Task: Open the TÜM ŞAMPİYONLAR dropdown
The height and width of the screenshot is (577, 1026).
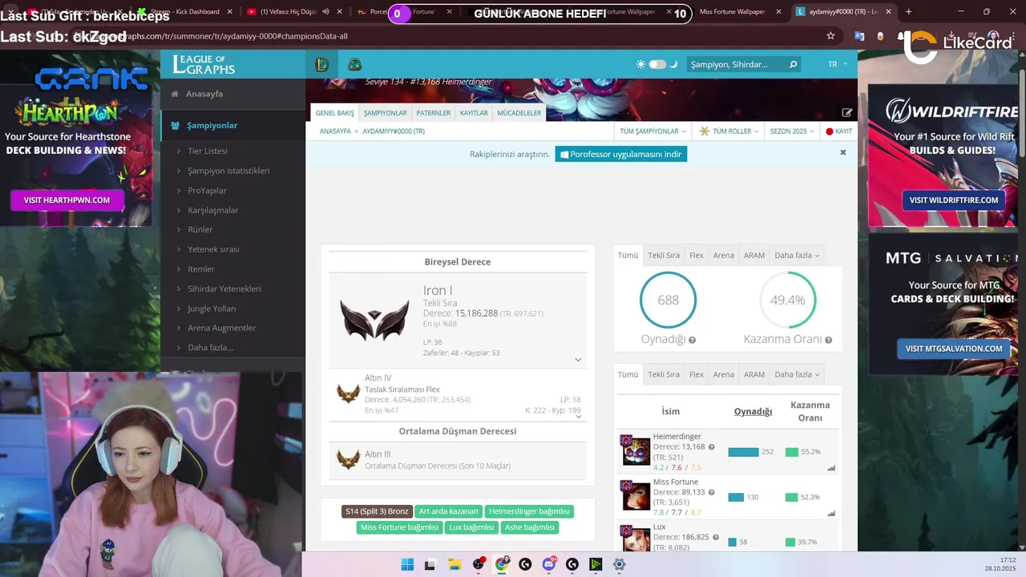Action: click(652, 131)
